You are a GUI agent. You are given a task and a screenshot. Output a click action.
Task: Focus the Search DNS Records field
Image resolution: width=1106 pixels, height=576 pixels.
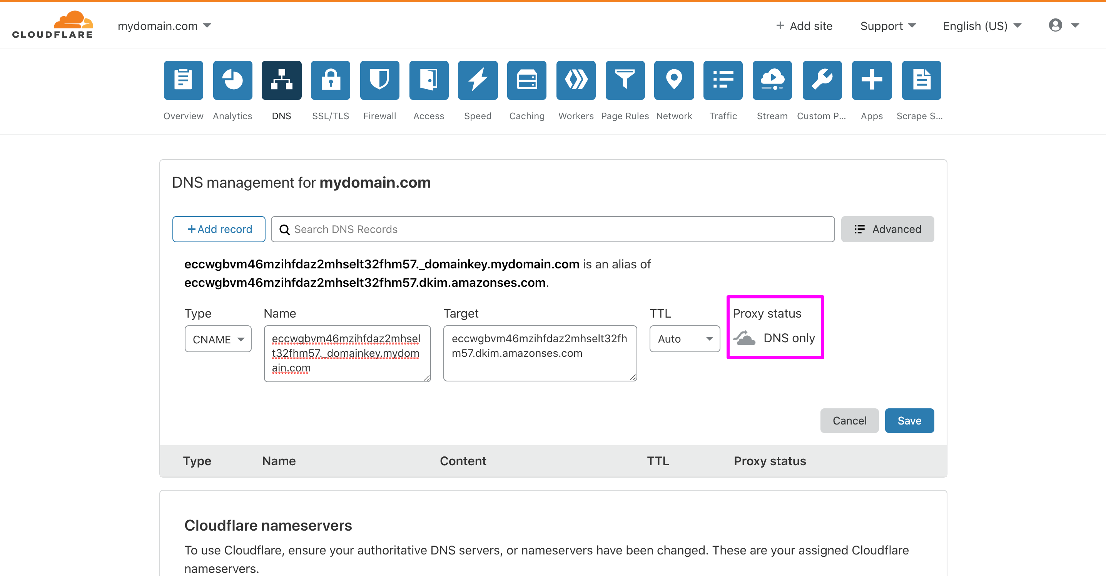(553, 230)
